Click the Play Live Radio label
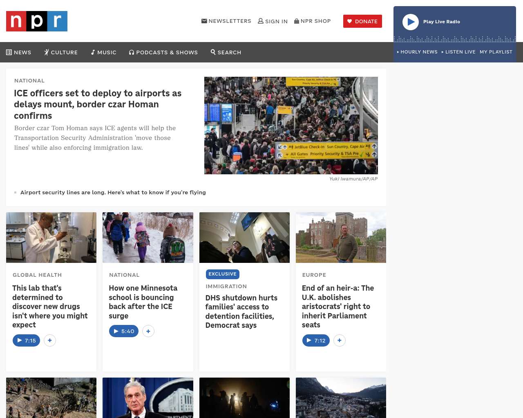Image resolution: width=523 pixels, height=418 pixels. tap(442, 22)
